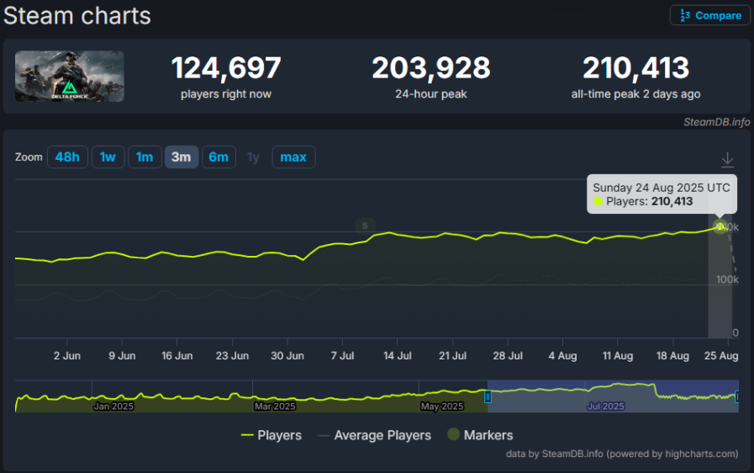Screen dimensions: 754x473
Task: Click the 100k y-axis label
Action: [727, 279]
